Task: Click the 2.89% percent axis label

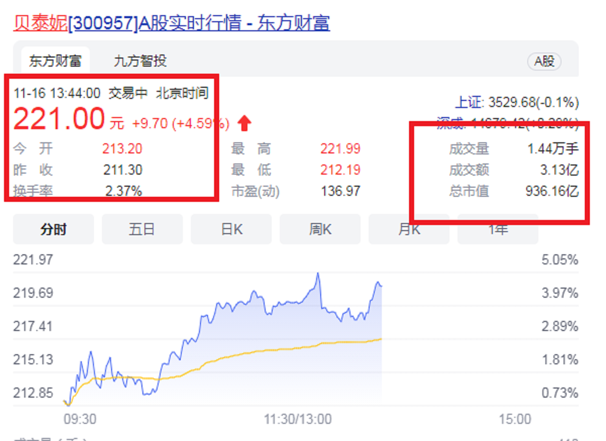Action: pyautogui.click(x=560, y=326)
